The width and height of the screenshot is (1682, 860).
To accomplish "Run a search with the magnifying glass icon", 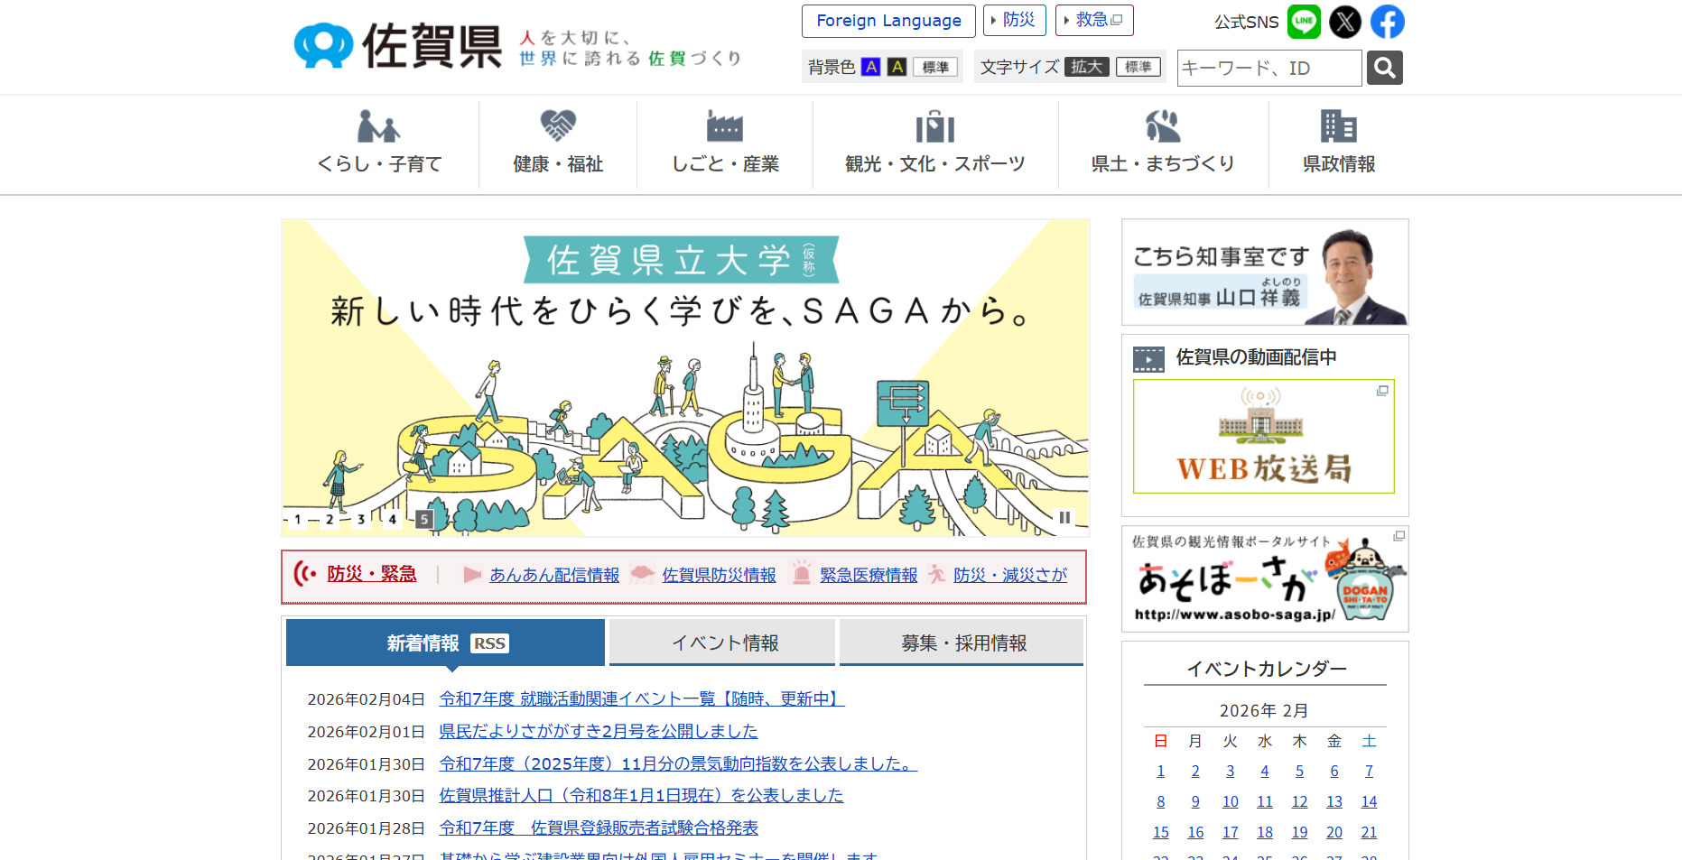I will click(1384, 68).
